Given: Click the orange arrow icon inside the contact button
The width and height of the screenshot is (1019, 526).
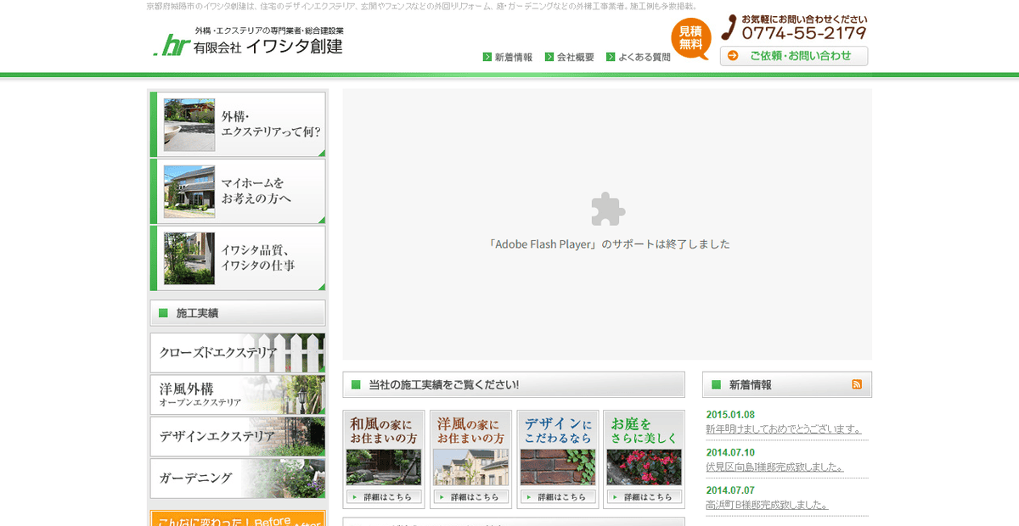Looking at the screenshot, I should tap(731, 56).
